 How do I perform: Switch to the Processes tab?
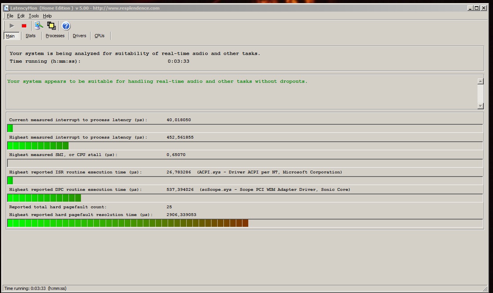point(55,36)
